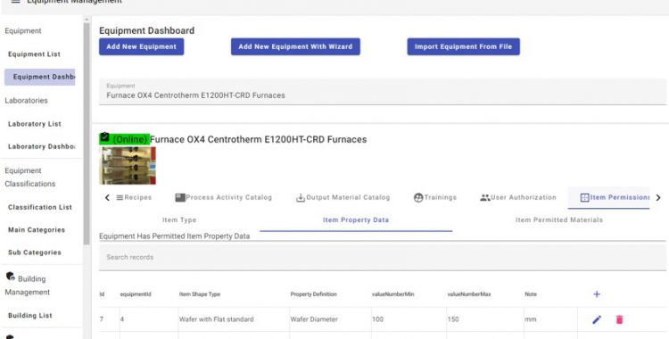Open the Item Type sub-tab
This screenshot has width=669, height=339.
179,219
